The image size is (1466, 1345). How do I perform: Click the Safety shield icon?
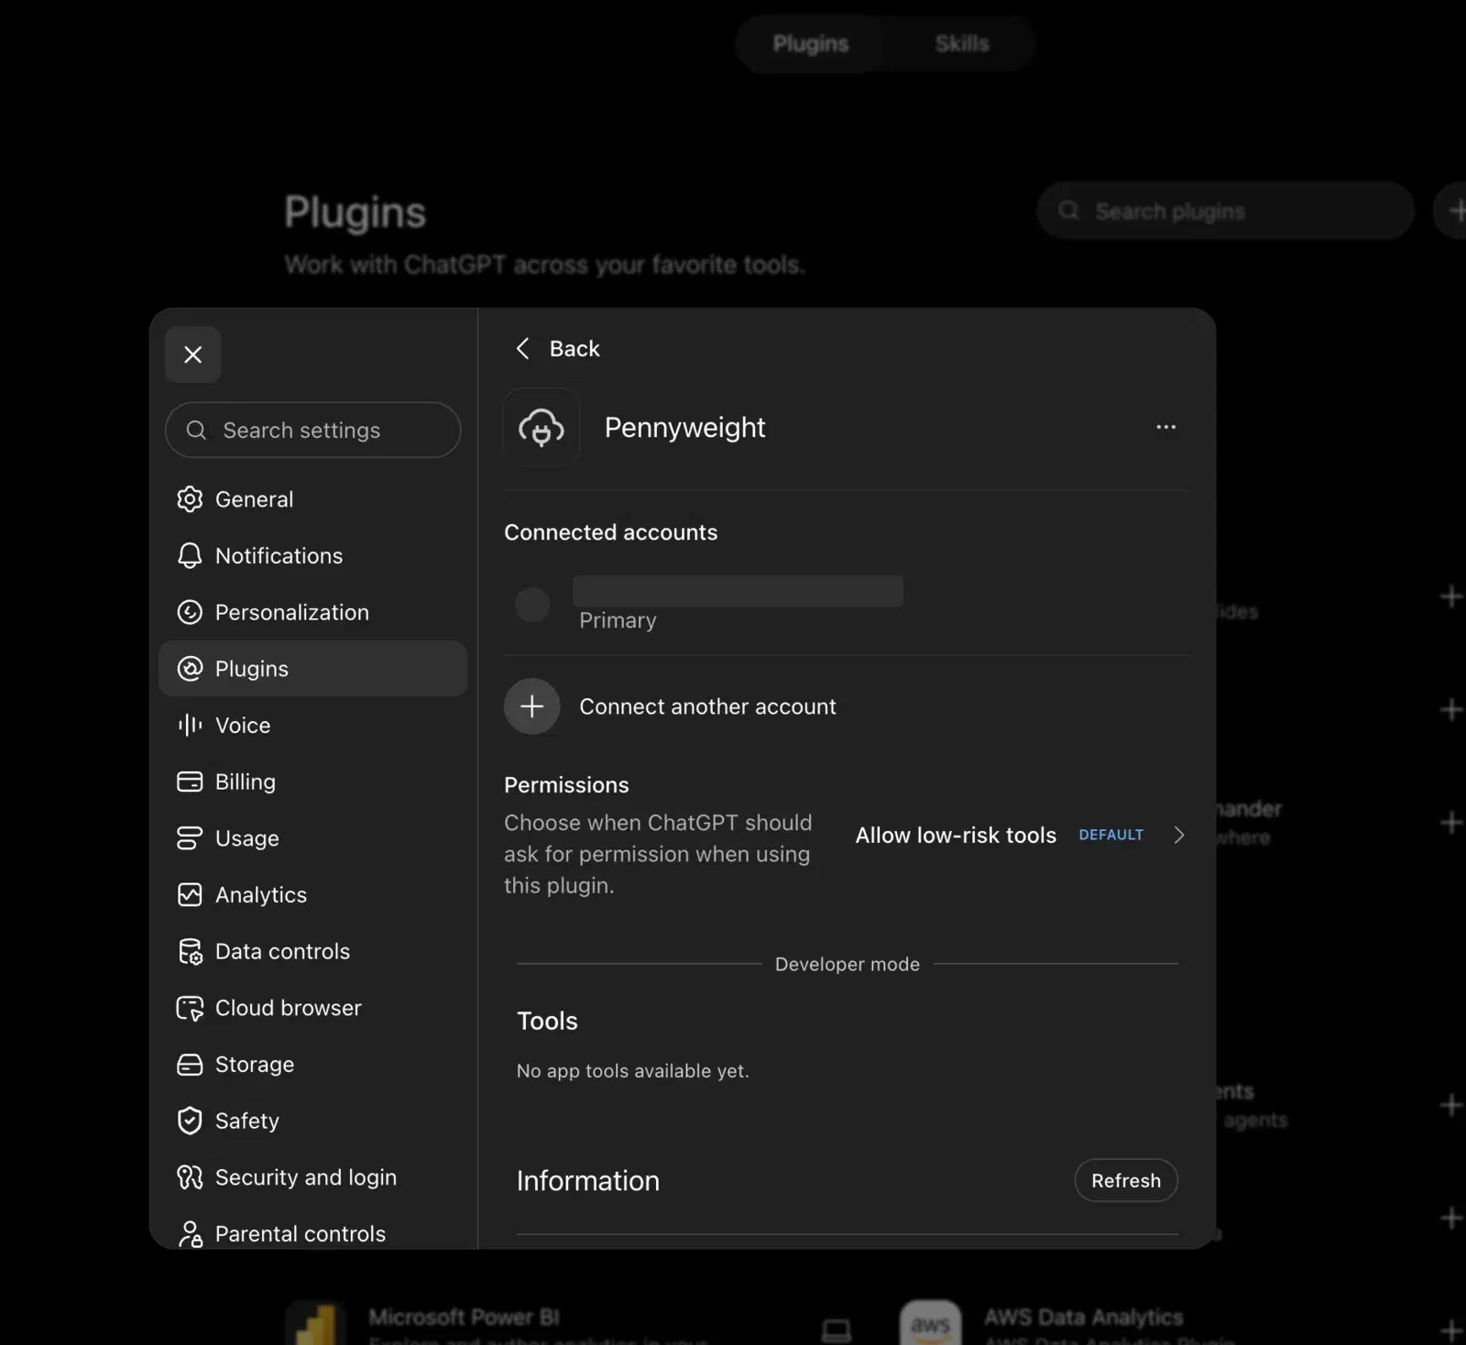(190, 1121)
